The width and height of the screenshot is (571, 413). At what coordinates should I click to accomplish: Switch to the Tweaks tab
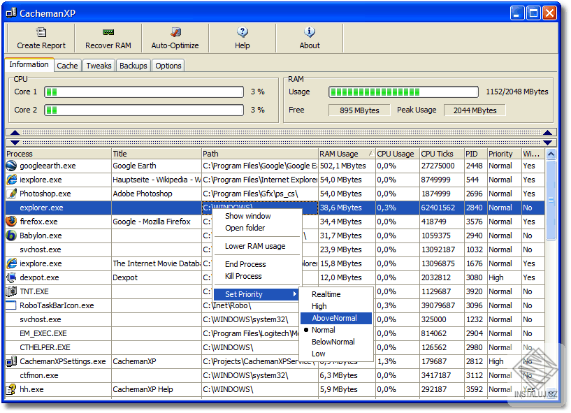(99, 66)
